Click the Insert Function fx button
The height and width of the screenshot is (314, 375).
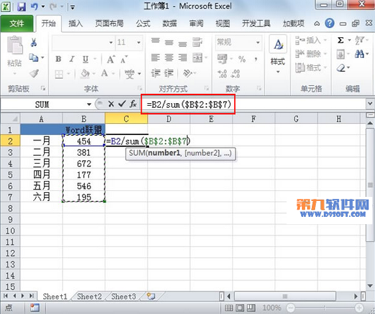(x=133, y=104)
